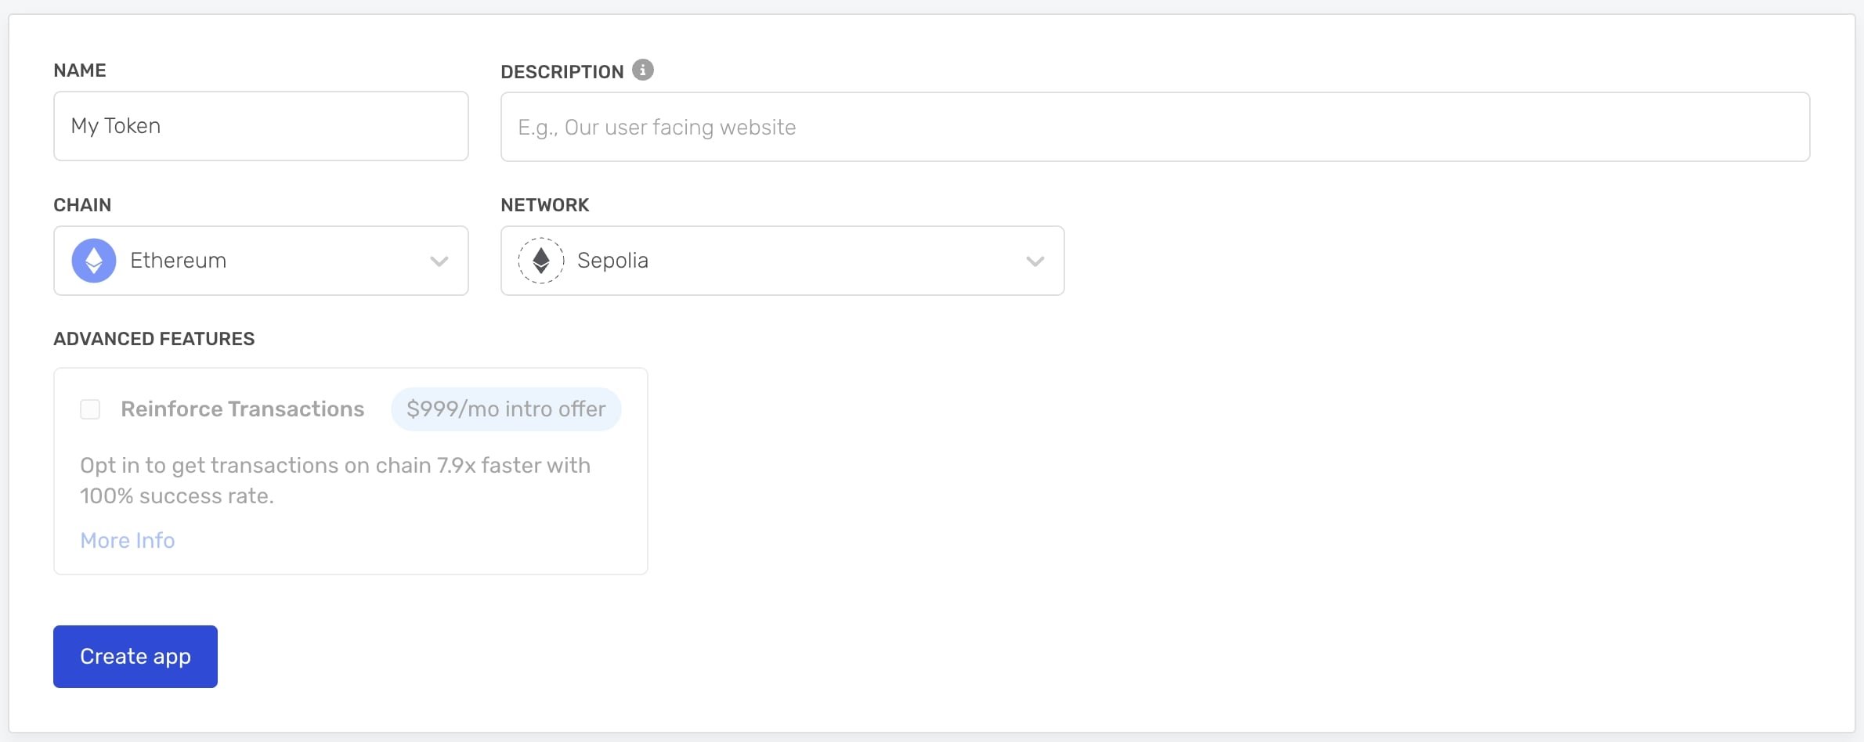Click the $999/mo intro offer badge
This screenshot has width=1864, height=742.
click(x=506, y=409)
